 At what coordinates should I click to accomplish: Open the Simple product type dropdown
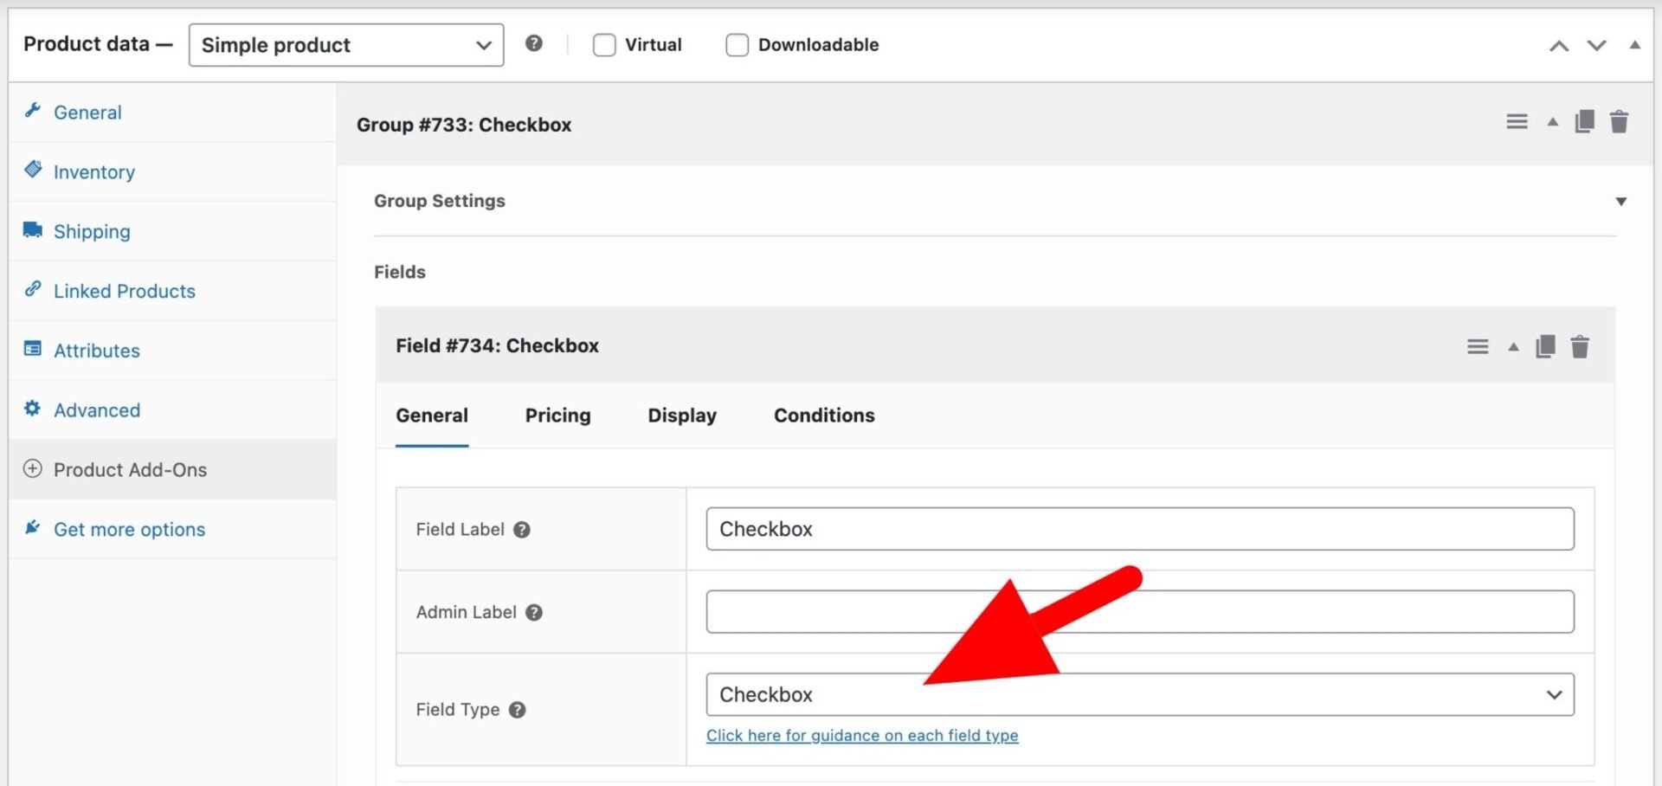pyautogui.click(x=346, y=45)
